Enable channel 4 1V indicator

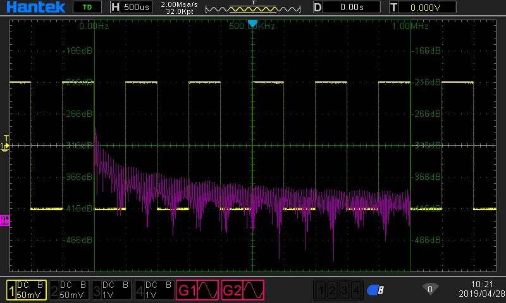tap(154, 290)
